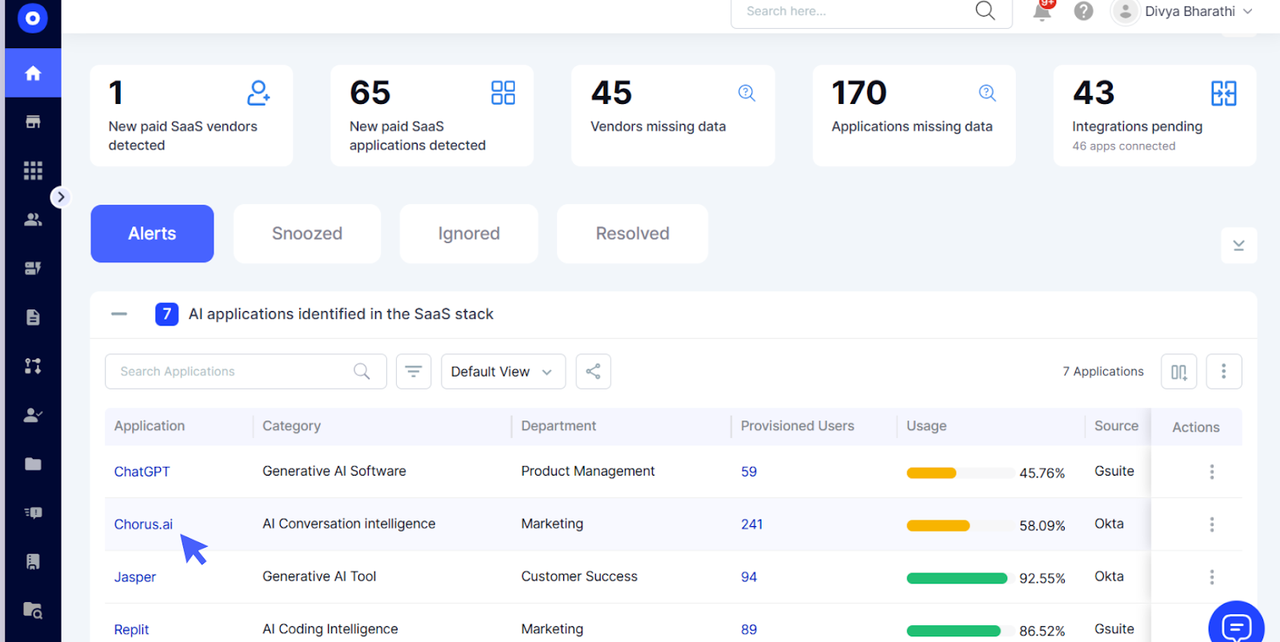Click the Search Applications field

coord(246,372)
